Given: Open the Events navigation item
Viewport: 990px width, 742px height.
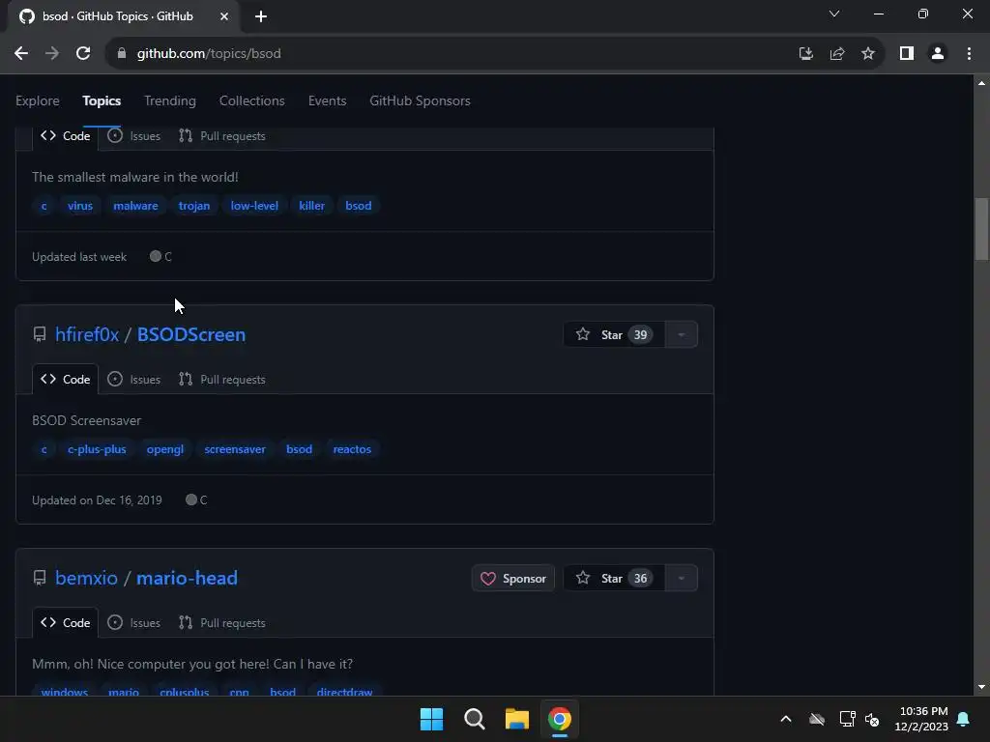Looking at the screenshot, I should 327,100.
